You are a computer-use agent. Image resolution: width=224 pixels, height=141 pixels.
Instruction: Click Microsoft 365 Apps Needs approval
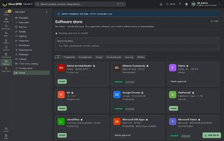[123, 135]
